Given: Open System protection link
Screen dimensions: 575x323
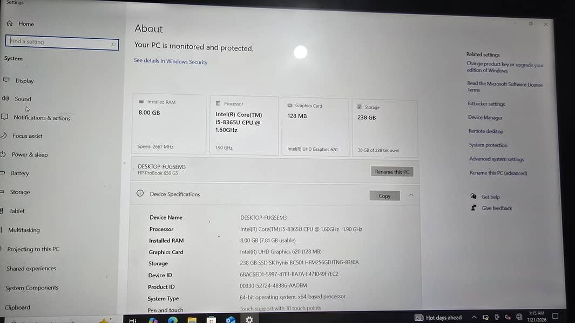Looking at the screenshot, I should point(488,145).
